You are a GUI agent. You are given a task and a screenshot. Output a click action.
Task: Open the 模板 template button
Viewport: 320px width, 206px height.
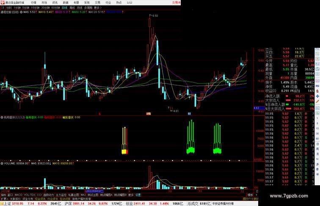point(250,195)
